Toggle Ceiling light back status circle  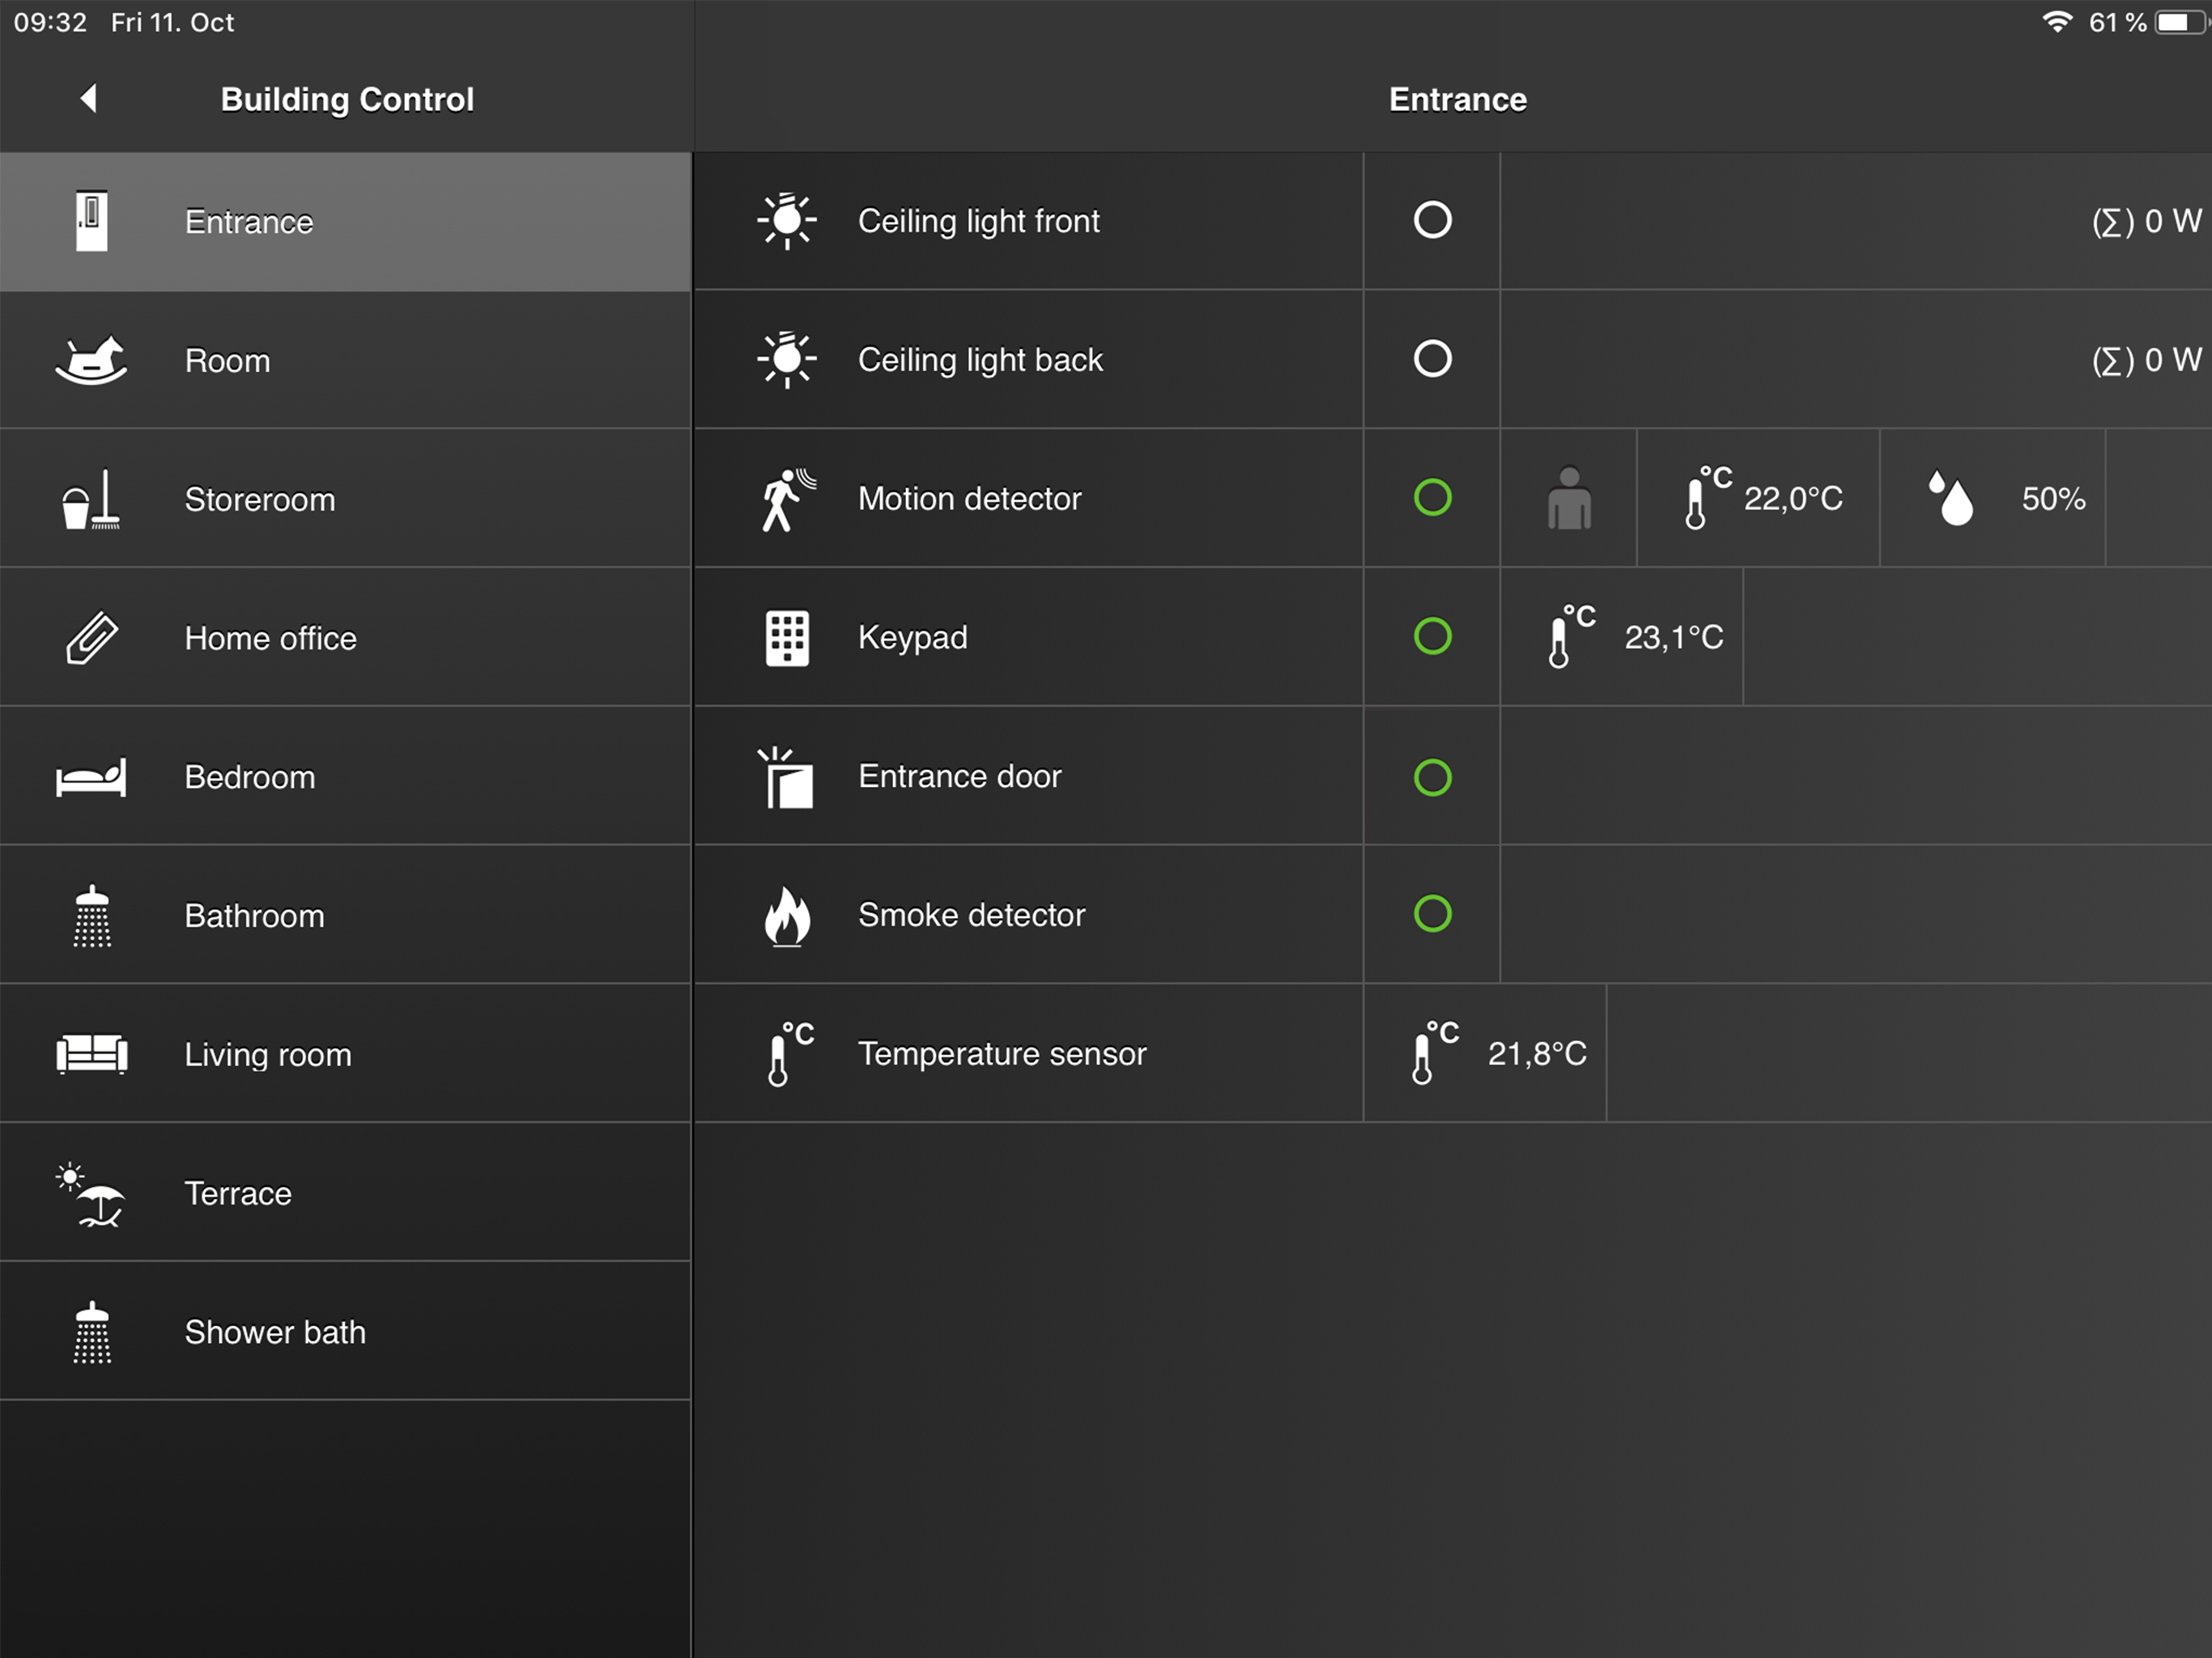[x=1432, y=359]
